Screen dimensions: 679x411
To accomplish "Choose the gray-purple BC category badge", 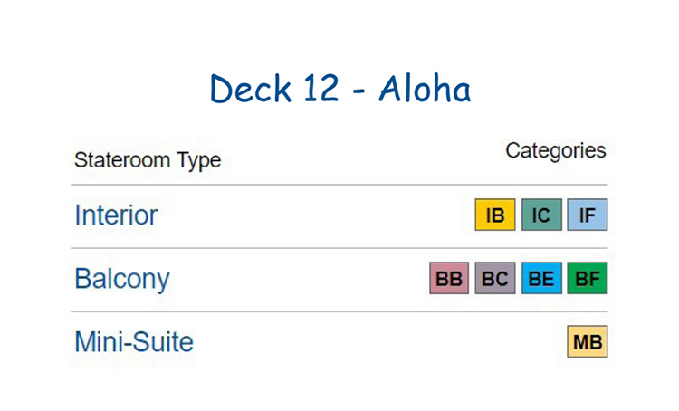I will [x=495, y=278].
